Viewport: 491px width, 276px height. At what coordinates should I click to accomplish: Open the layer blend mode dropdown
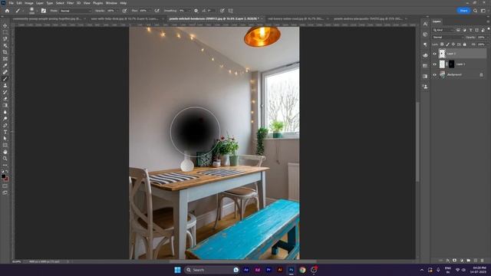point(447,38)
